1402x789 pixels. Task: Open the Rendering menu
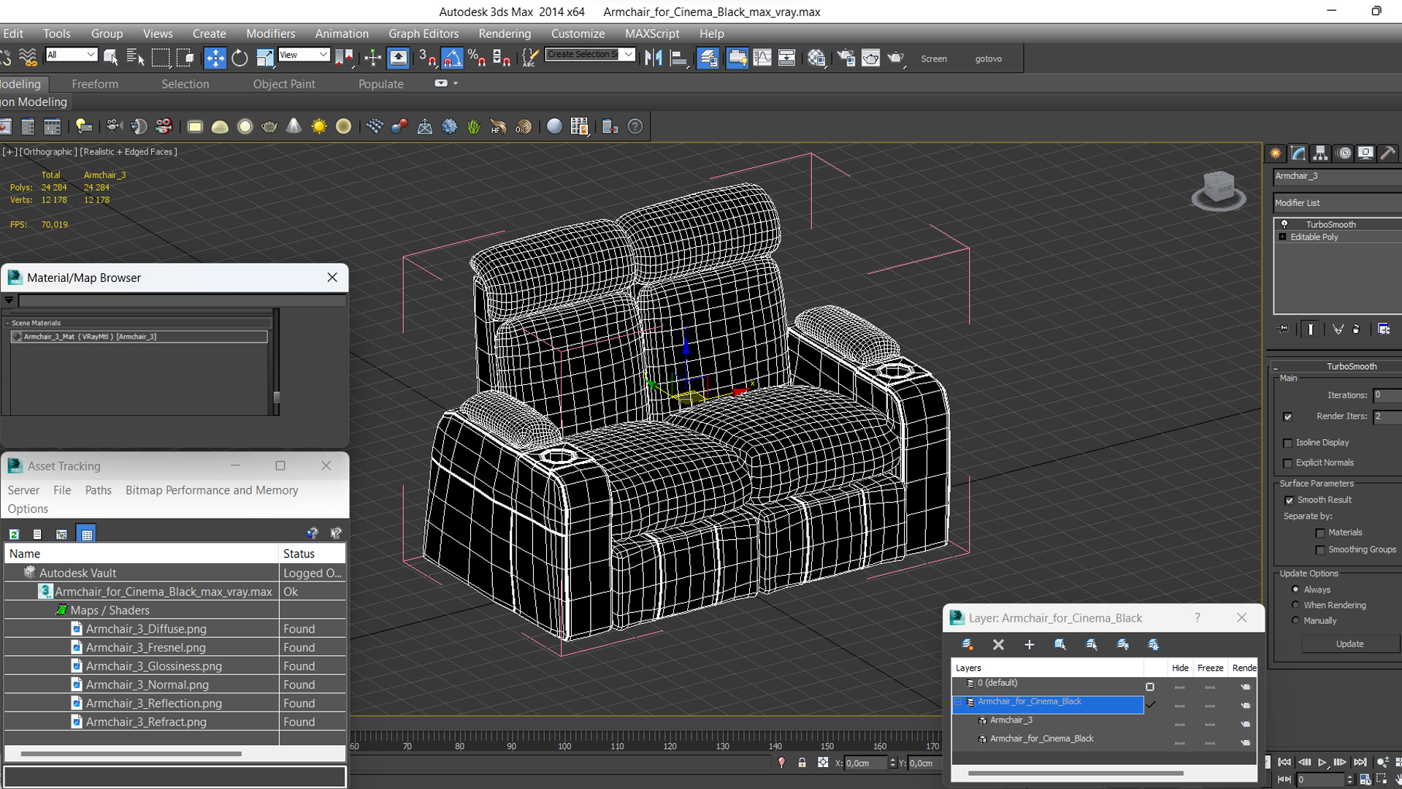pos(505,34)
